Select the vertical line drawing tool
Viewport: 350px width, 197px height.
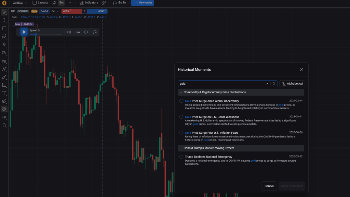pyautogui.click(x=4, y=20)
